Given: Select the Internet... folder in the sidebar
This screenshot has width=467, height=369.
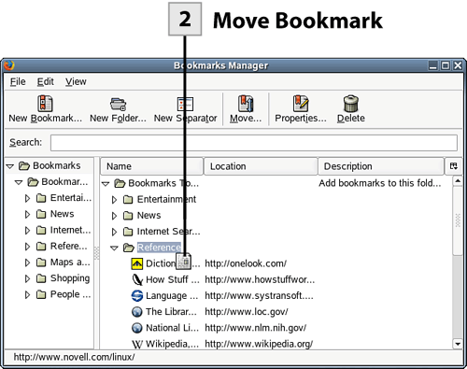Looking at the screenshot, I should click(71, 230).
